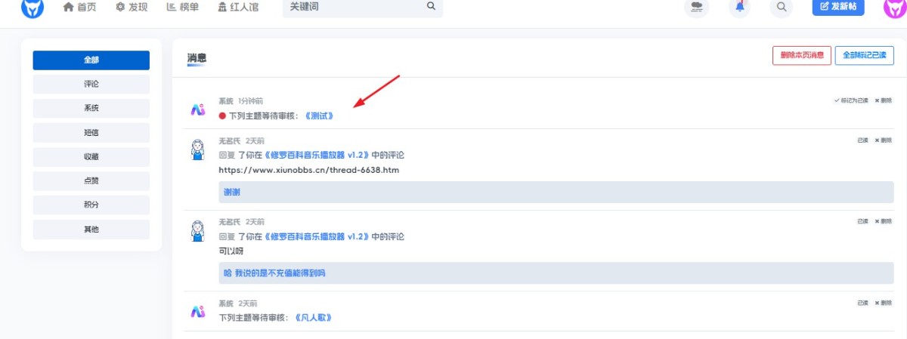Mark the 测试 message as read

852,100
